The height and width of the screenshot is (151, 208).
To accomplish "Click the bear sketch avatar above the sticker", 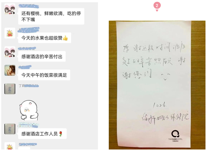I will click(x=10, y=89).
